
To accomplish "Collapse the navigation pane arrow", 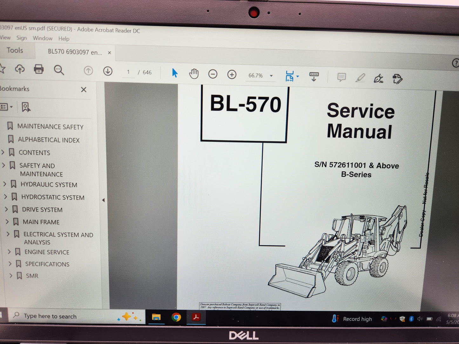I will (103, 200).
